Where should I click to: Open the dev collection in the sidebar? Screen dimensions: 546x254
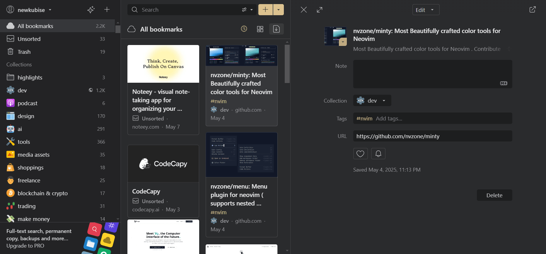57,90
